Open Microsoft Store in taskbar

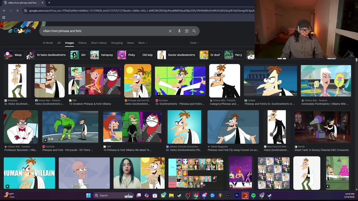point(155,195)
